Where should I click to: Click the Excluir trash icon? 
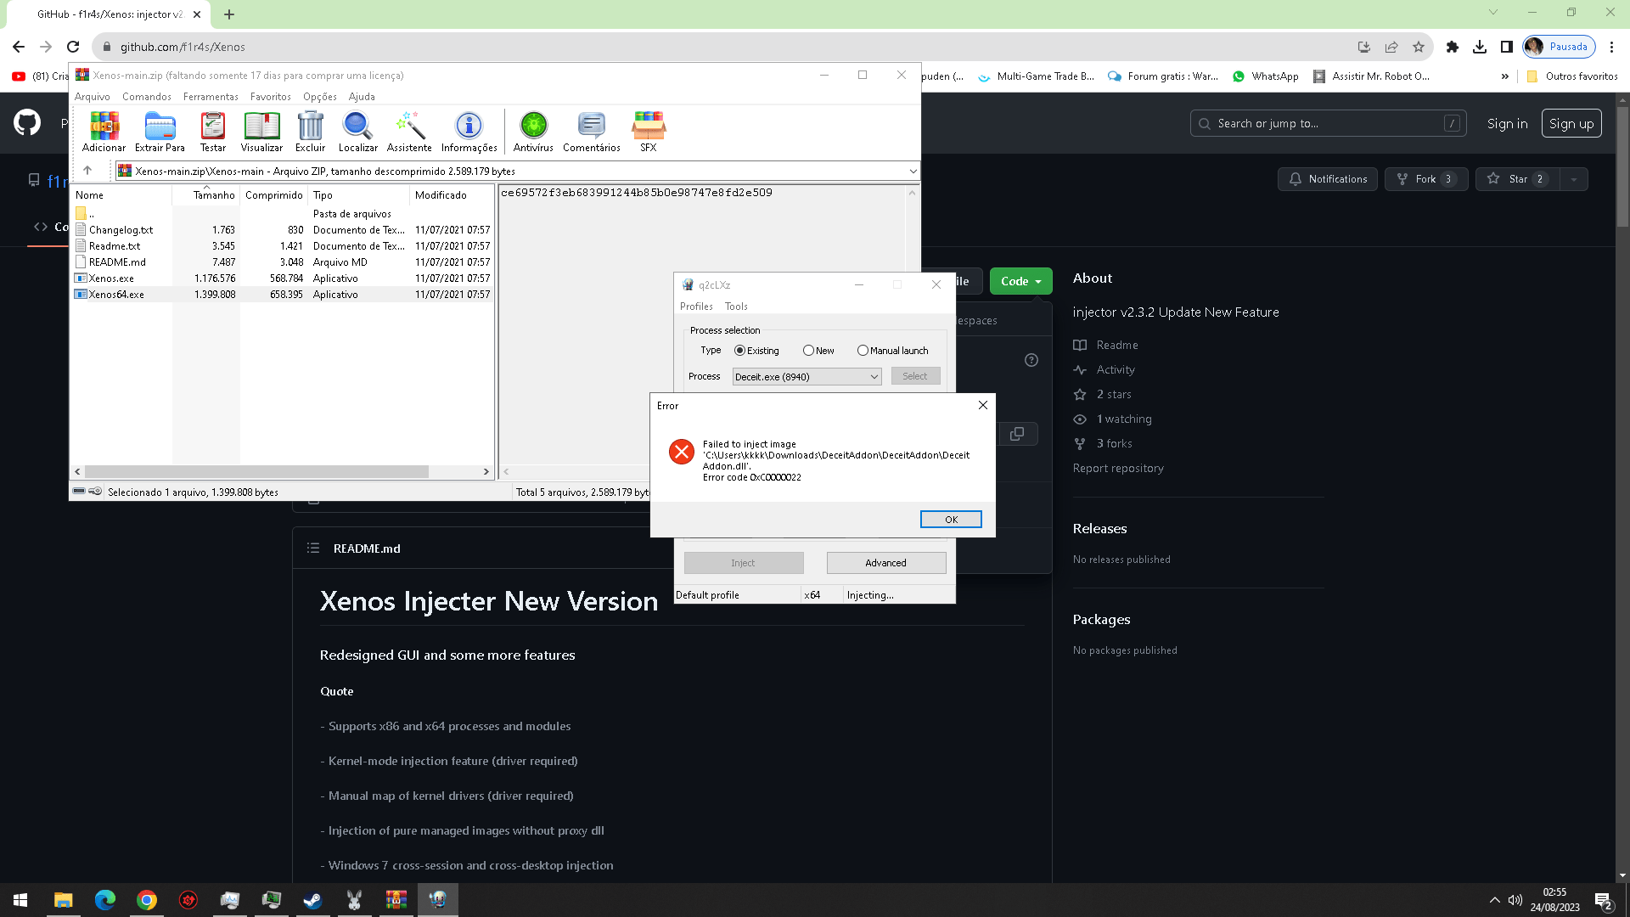click(310, 132)
